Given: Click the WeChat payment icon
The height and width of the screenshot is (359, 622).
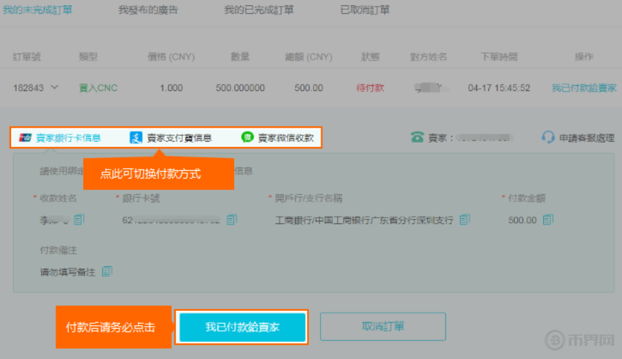Looking at the screenshot, I should click(247, 137).
